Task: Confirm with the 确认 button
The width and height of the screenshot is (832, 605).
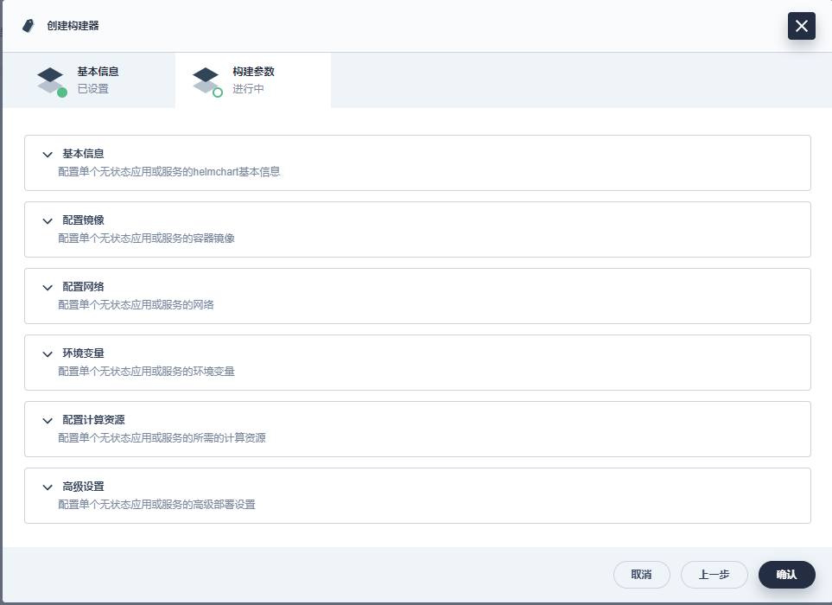Action: point(786,575)
